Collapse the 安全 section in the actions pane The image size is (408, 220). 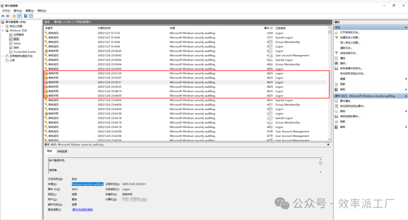[405, 28]
